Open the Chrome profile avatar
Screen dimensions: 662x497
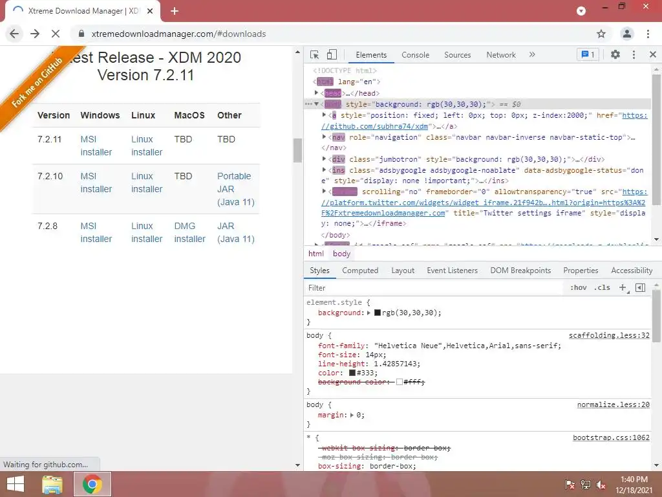[627, 34]
